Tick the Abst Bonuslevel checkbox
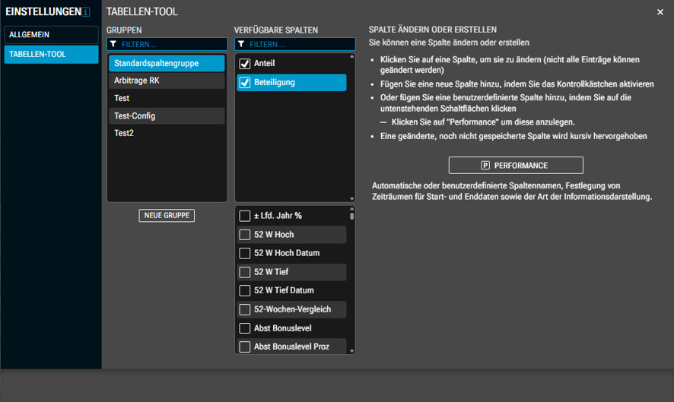 point(245,328)
